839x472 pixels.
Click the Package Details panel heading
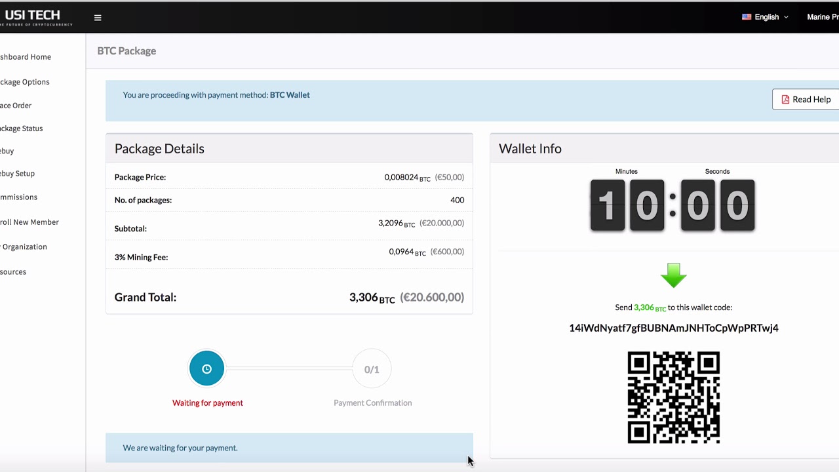159,149
